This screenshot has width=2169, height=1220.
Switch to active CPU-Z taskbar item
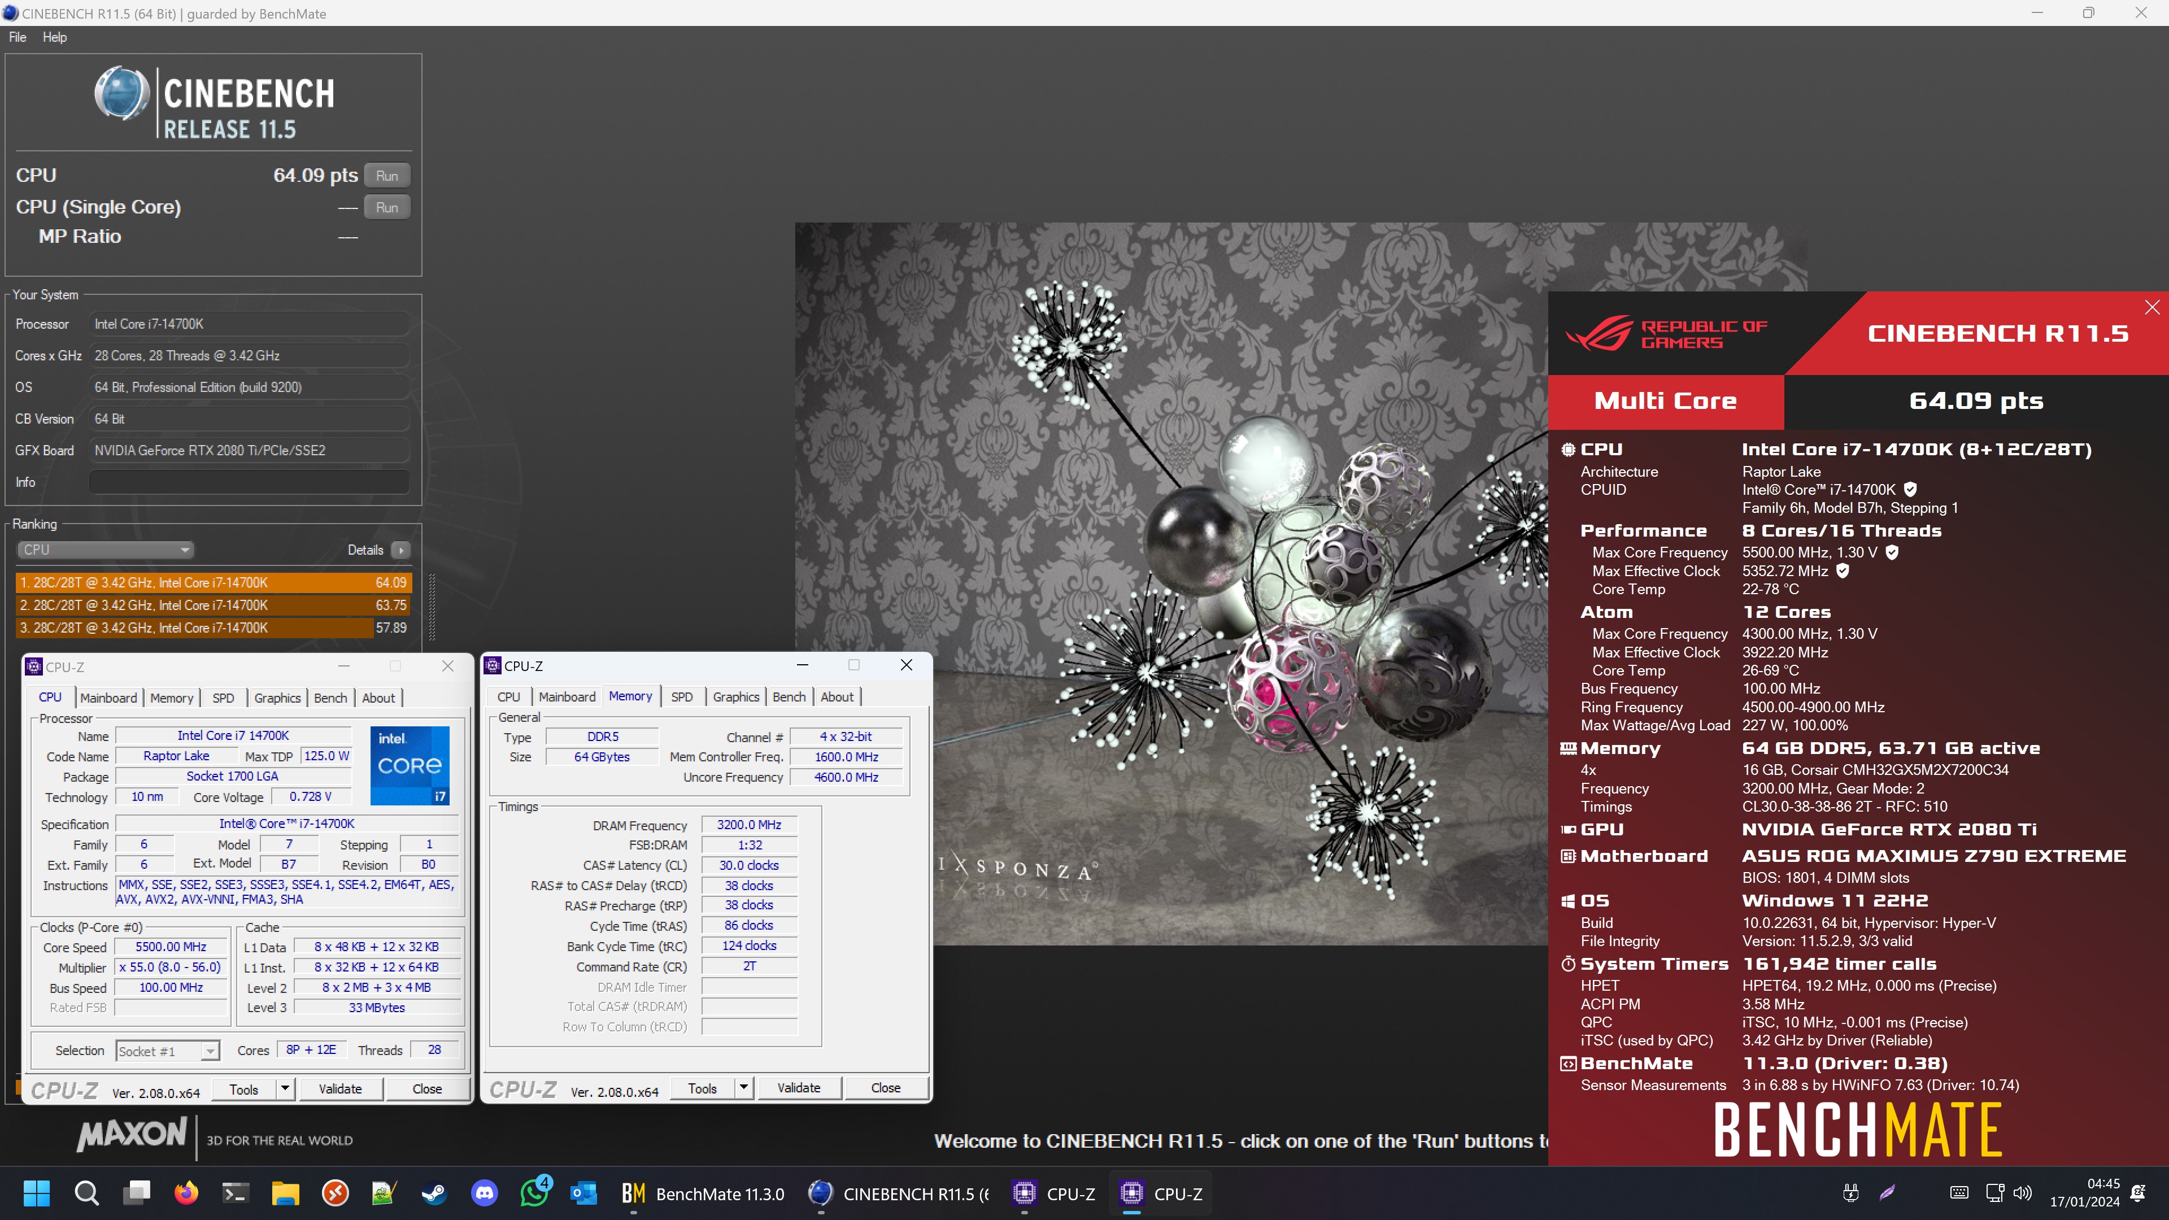[x=1162, y=1194]
